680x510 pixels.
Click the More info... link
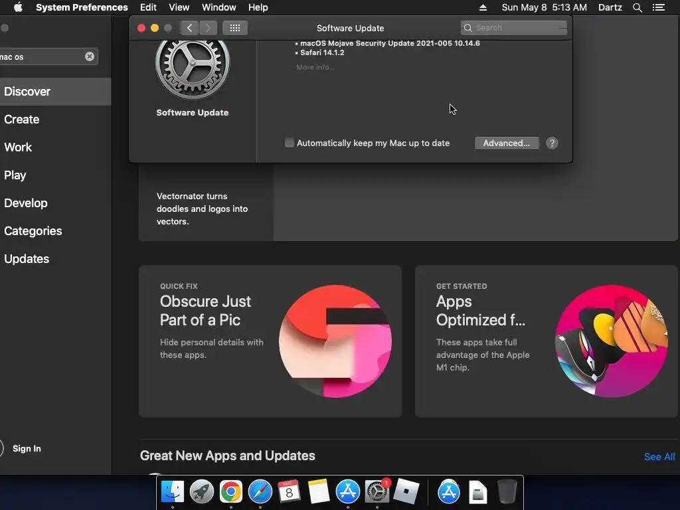(315, 67)
